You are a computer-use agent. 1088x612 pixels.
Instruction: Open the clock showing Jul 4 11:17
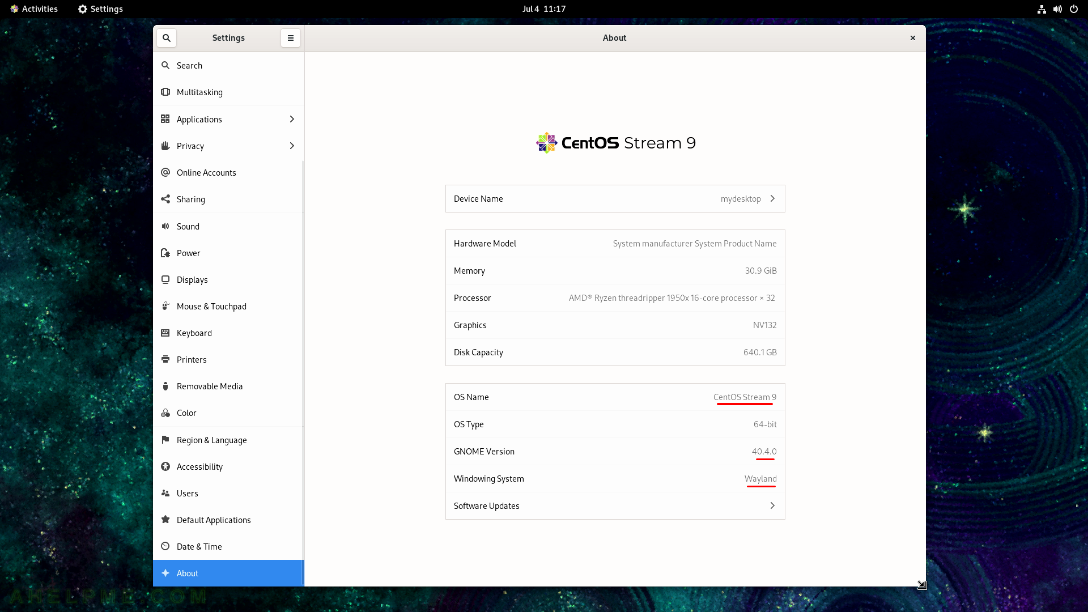(544, 9)
